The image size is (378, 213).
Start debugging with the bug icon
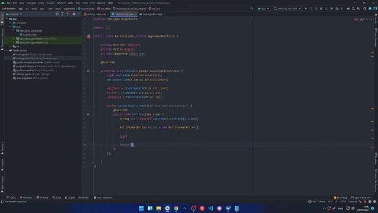pos(321,8)
